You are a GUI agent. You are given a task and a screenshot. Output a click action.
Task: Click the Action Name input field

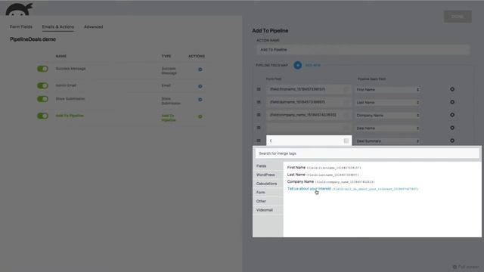click(x=363, y=50)
